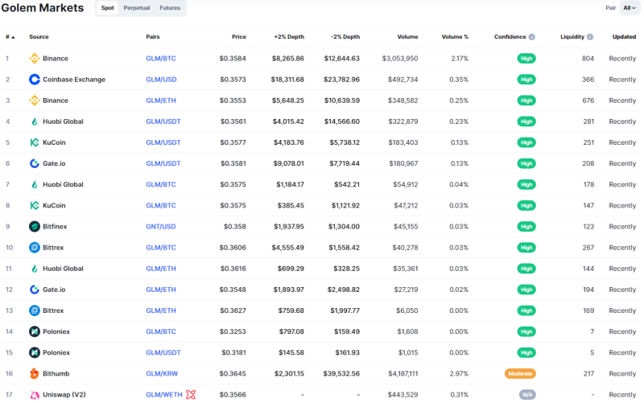
Task: Click the Bitfinex logo icon
Action: pyautogui.click(x=35, y=226)
